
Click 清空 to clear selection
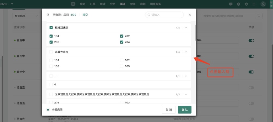pyautogui.click(x=85, y=15)
